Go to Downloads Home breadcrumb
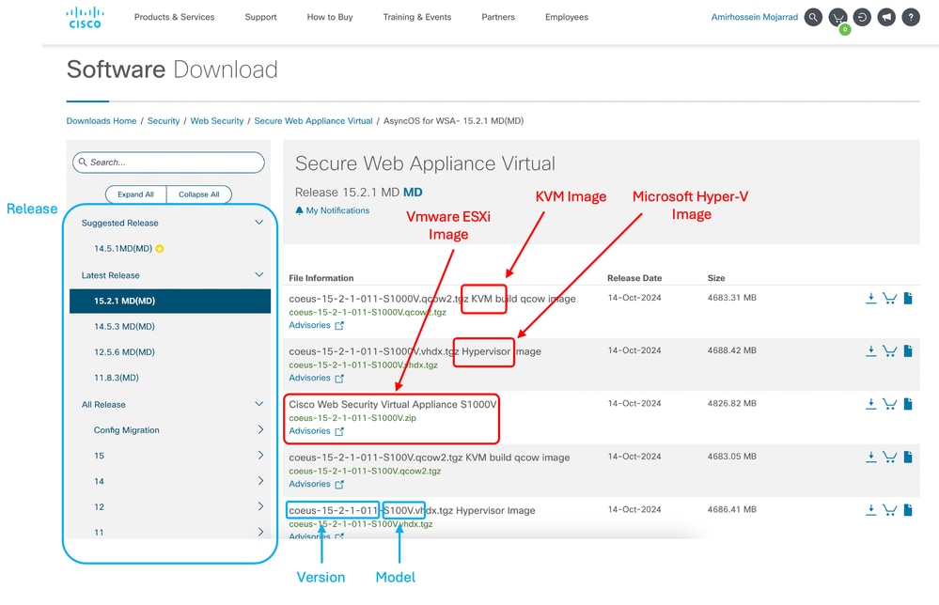This screenshot has width=939, height=605. click(x=102, y=121)
